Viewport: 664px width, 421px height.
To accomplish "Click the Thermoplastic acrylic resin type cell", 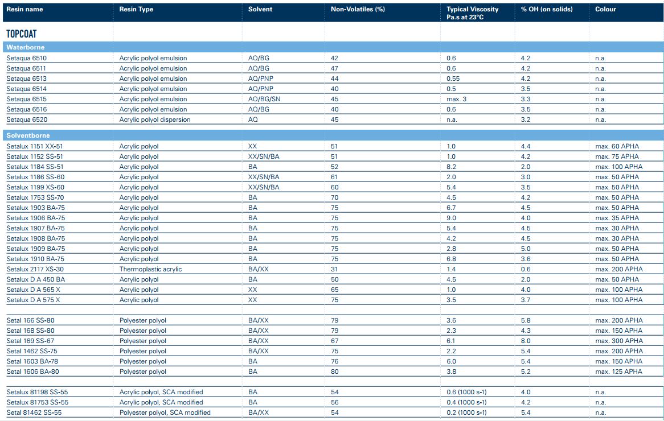I will [x=150, y=269].
